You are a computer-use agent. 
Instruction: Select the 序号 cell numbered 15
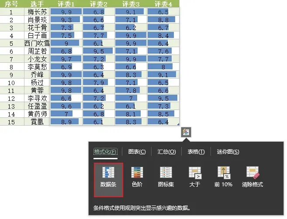pyautogui.click(x=12, y=122)
